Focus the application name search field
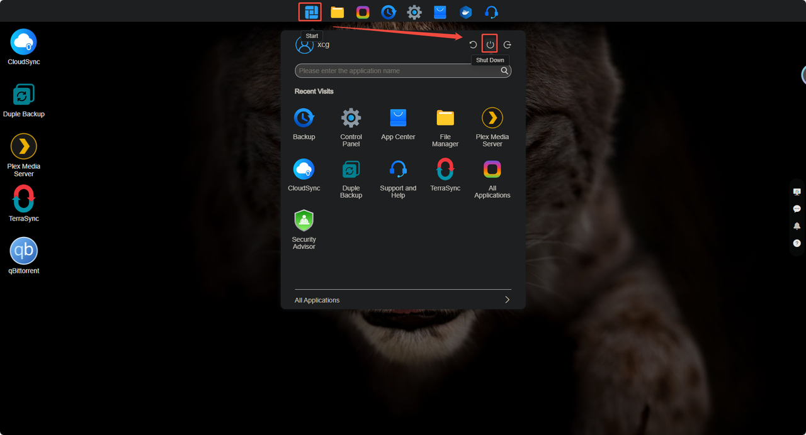Viewport: 806px width, 435px height. tap(403, 71)
